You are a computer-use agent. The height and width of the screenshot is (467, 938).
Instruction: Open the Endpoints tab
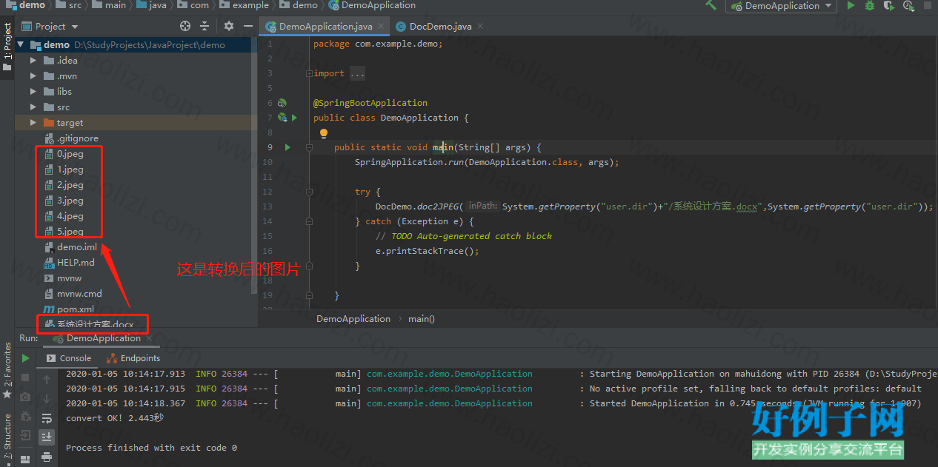(x=133, y=358)
